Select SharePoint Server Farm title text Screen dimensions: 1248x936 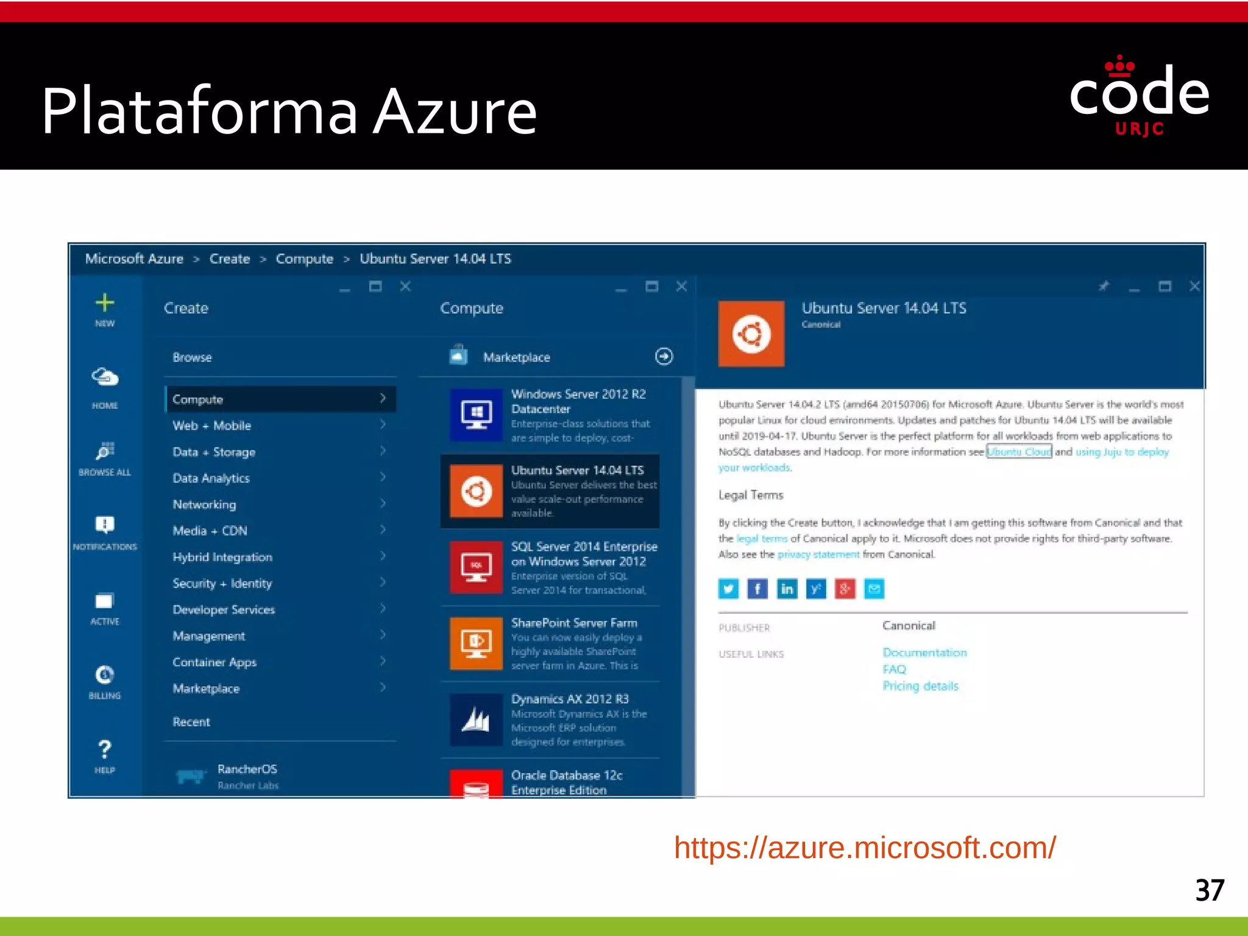click(x=574, y=623)
